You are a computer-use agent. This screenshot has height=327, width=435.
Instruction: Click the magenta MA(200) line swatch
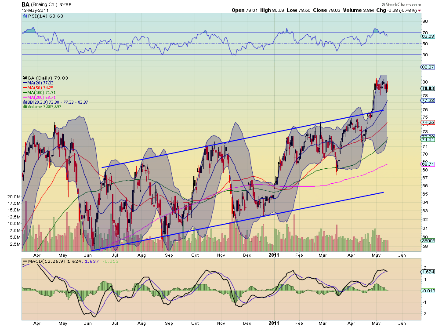click(x=25, y=98)
